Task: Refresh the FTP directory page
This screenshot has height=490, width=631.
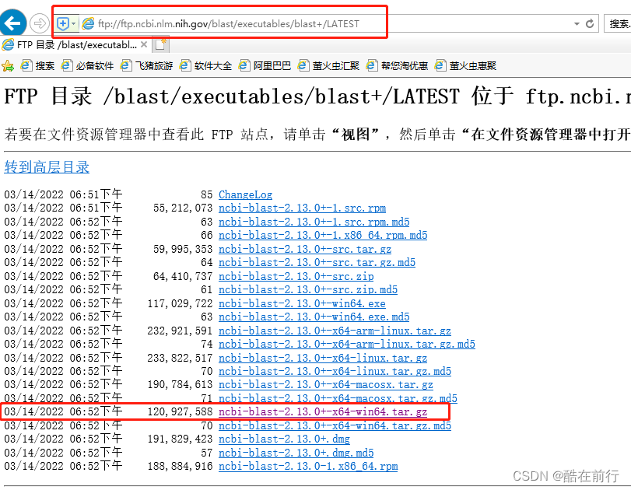Action: point(590,24)
